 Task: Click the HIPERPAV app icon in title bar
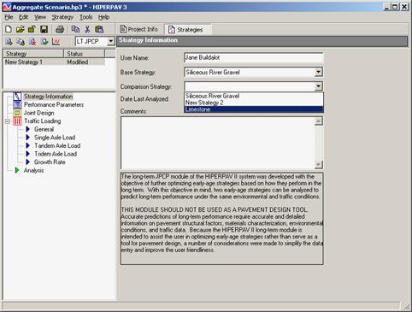click(7, 7)
